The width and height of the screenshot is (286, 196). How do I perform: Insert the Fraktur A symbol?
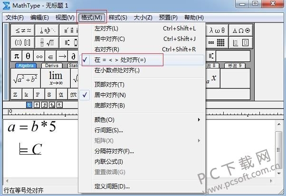coord(61,95)
